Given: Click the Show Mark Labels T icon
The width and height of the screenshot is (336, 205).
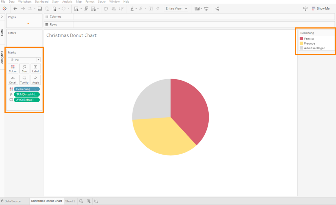Looking at the screenshot, I should click(x=151, y=9).
